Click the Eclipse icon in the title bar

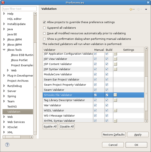coord(3,2)
